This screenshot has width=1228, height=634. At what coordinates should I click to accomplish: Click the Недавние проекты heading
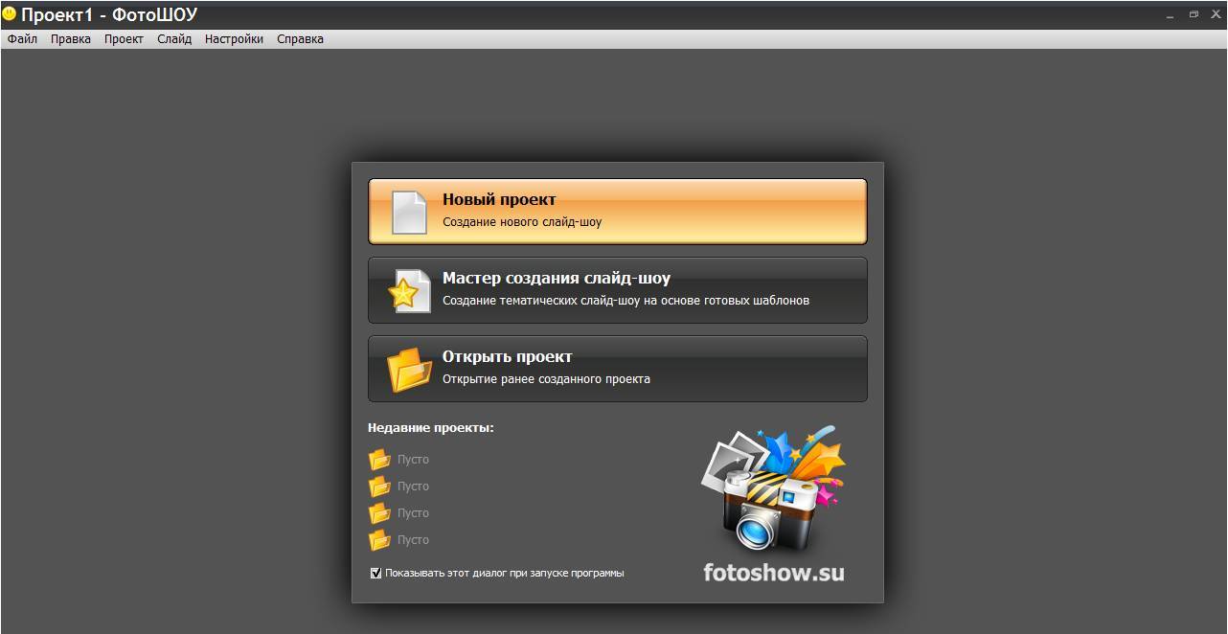[431, 428]
